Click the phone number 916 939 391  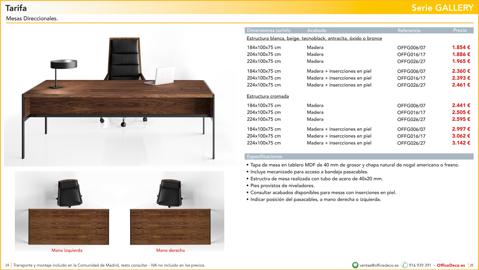[420, 265]
